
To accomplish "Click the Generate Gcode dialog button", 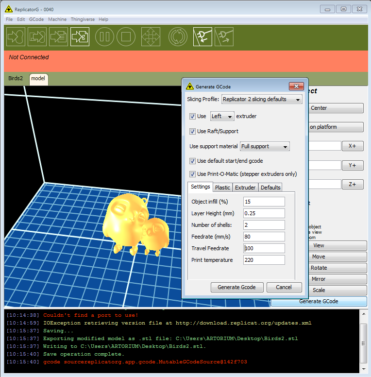I will coord(237,287).
